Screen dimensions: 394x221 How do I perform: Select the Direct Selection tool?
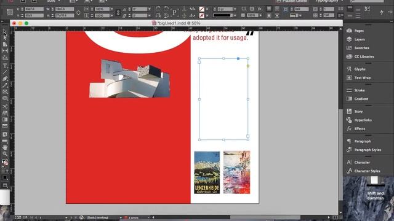[5, 37]
